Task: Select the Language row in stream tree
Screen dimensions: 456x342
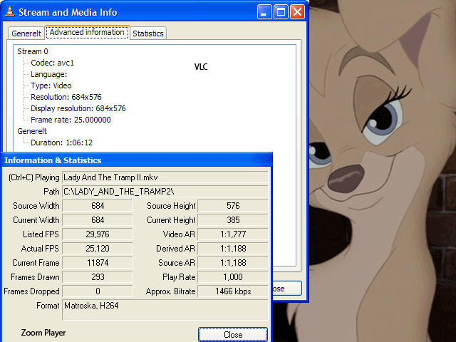Action: click(49, 74)
